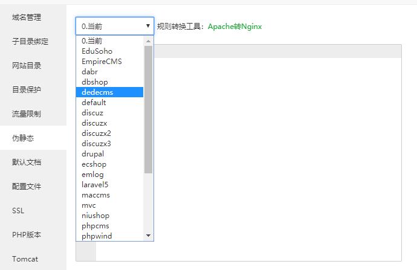Open the Tomcat tab
The width and height of the screenshot is (417, 270).
tap(33, 259)
